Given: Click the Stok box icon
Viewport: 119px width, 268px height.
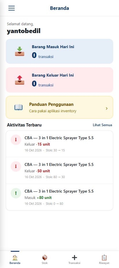Looking at the screenshot, I should coord(44,258).
